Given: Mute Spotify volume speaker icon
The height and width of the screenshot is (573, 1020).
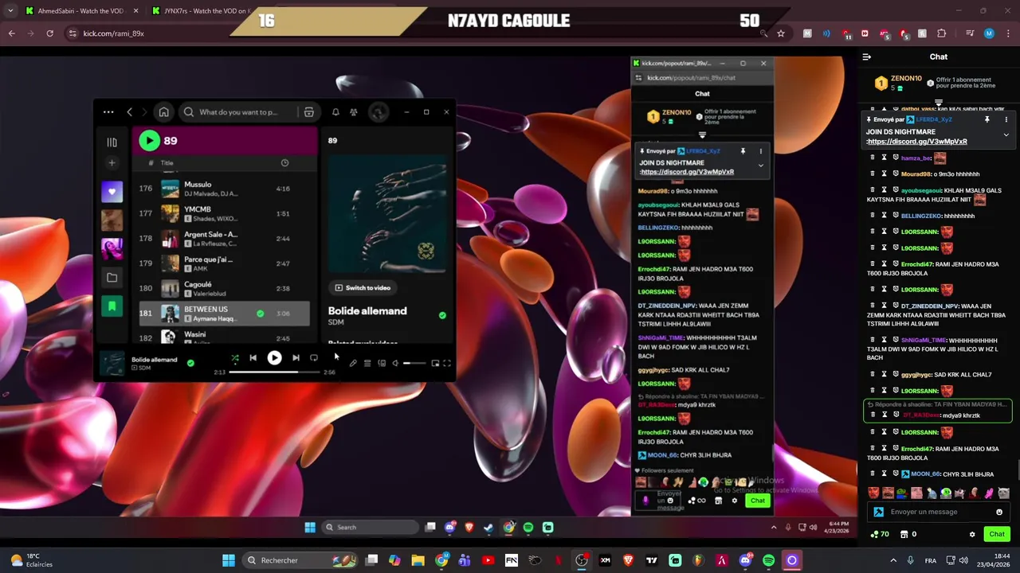Looking at the screenshot, I should coord(395,364).
